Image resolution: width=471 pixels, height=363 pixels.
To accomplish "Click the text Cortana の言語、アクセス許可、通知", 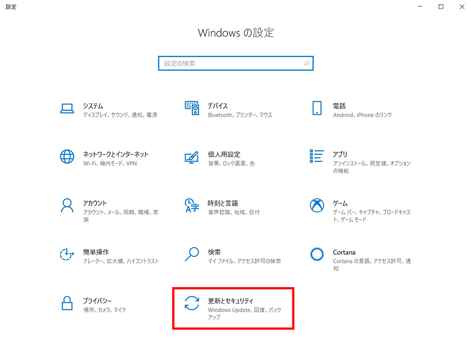I will [372, 265].
